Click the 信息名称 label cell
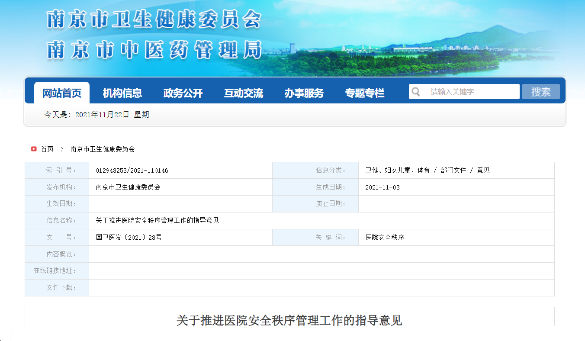The width and height of the screenshot is (585, 341). (x=57, y=221)
